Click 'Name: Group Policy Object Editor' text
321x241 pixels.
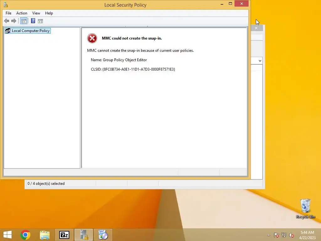coord(119,60)
